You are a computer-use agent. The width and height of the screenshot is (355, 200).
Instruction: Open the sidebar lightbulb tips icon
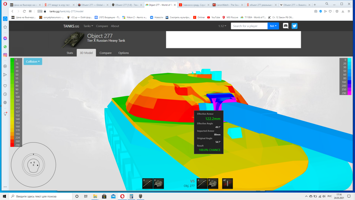point(5,114)
